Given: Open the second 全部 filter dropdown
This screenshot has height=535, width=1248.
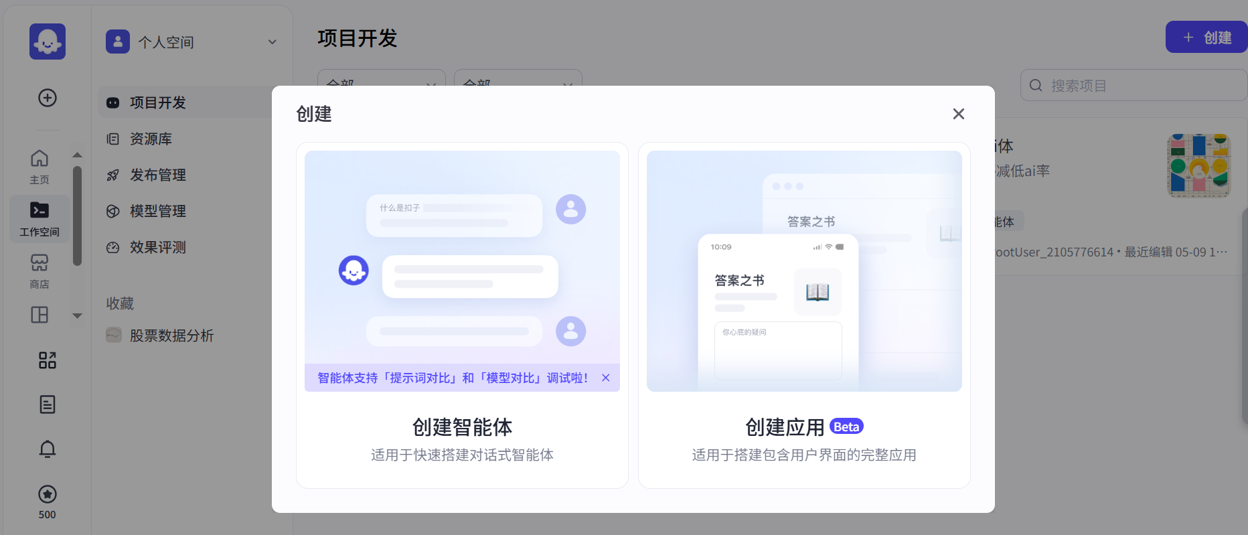Looking at the screenshot, I should pos(518,78).
